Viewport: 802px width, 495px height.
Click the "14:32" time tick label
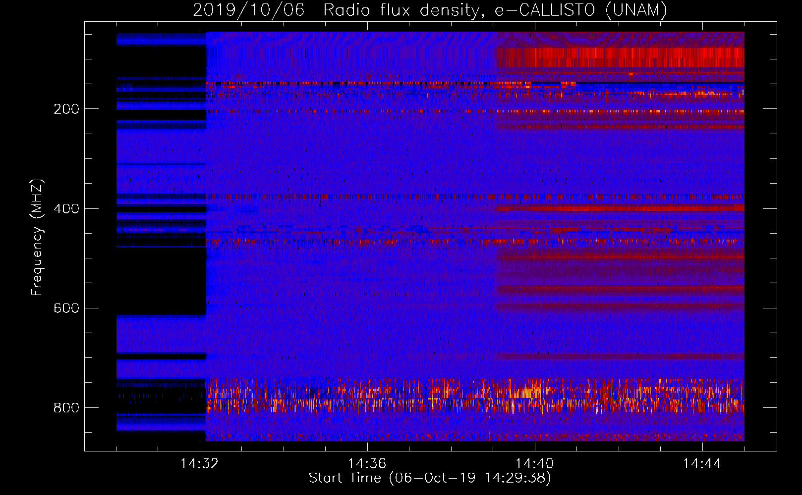click(199, 464)
